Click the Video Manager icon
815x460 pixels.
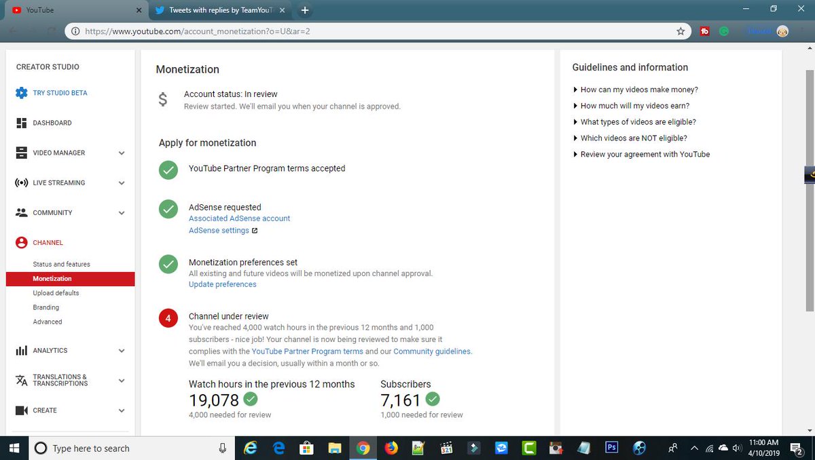click(x=21, y=153)
